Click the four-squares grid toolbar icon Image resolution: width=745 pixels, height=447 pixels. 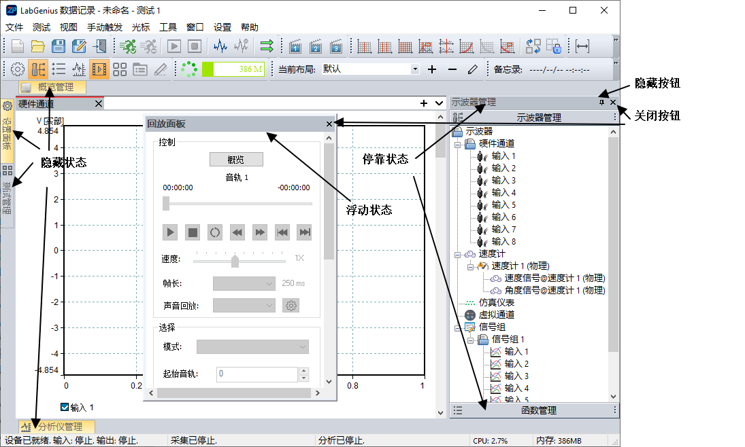click(120, 69)
